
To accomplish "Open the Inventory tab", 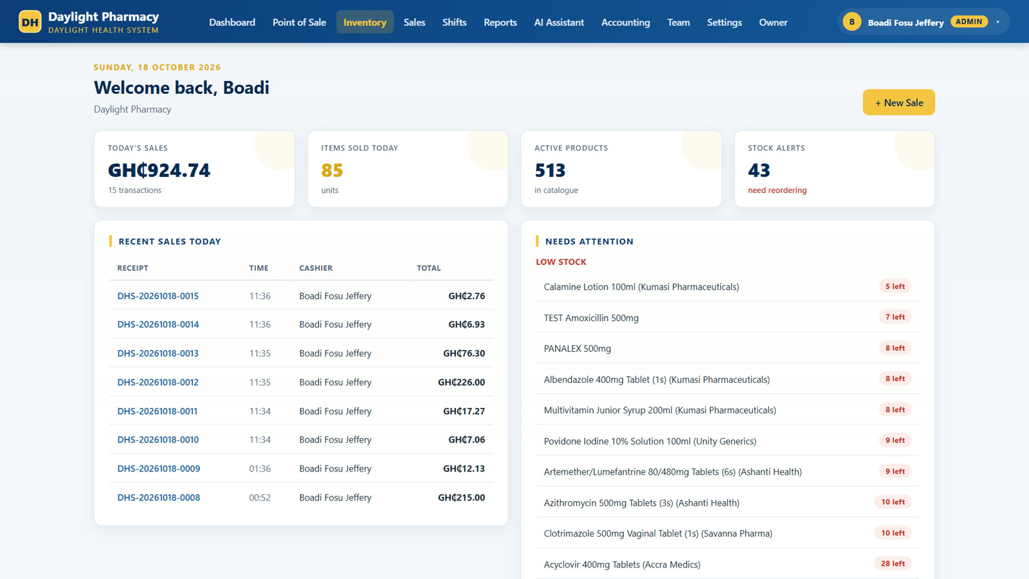I will pos(365,22).
